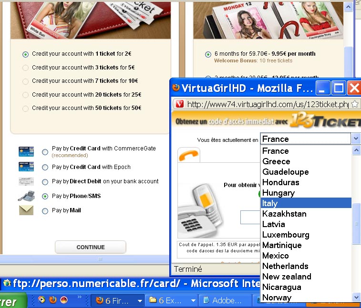This screenshot has height=308, width=361.
Task: Click the CommerceGate credit card icon
Action: point(26,152)
